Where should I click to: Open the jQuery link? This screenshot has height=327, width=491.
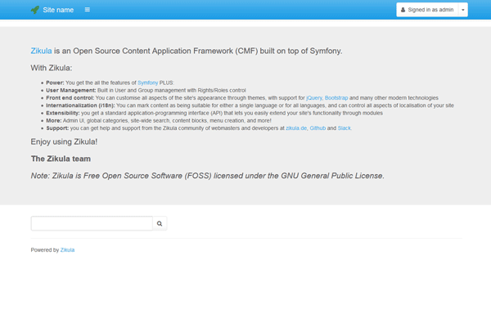point(313,98)
